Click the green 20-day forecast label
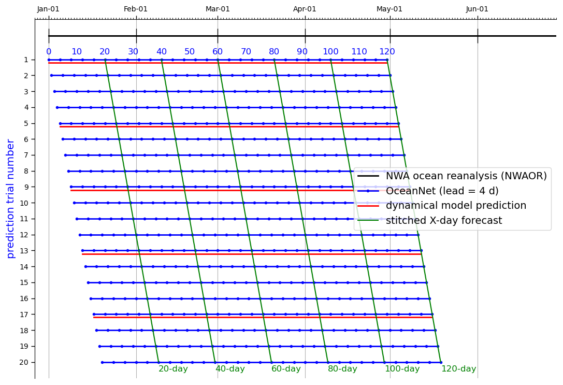Viewport: 563px width, 385px height. pos(173,369)
